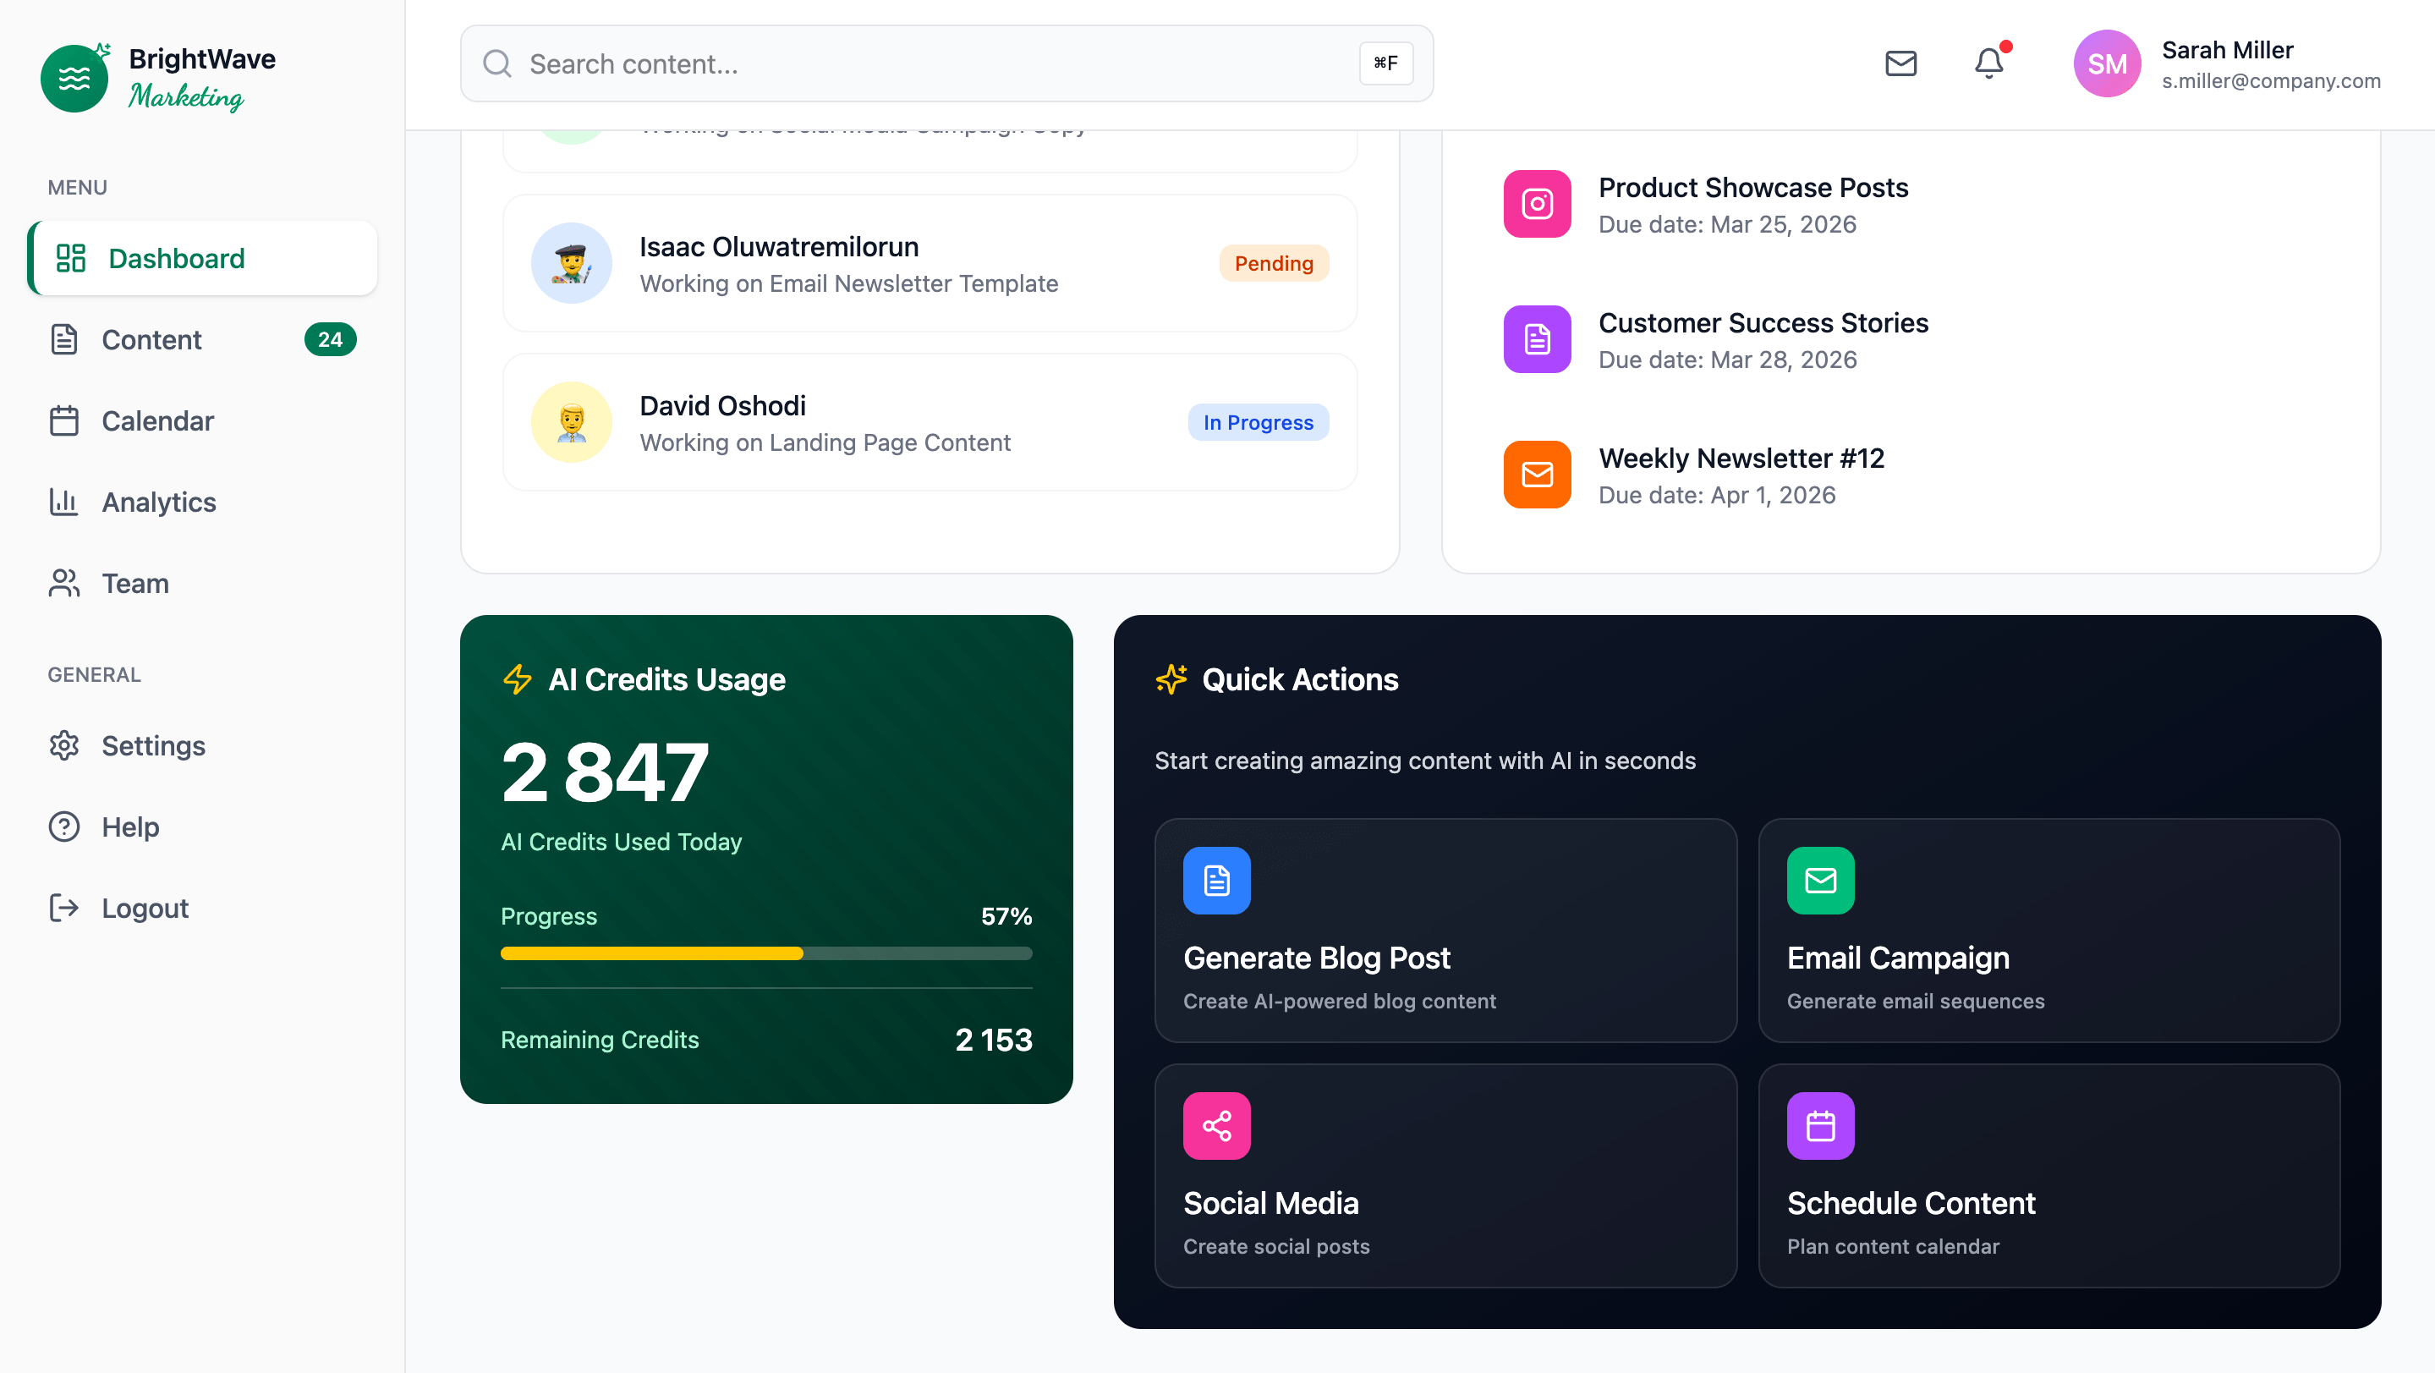The width and height of the screenshot is (2435, 1373).
Task: Open the Content menu item
Action: click(x=151, y=339)
